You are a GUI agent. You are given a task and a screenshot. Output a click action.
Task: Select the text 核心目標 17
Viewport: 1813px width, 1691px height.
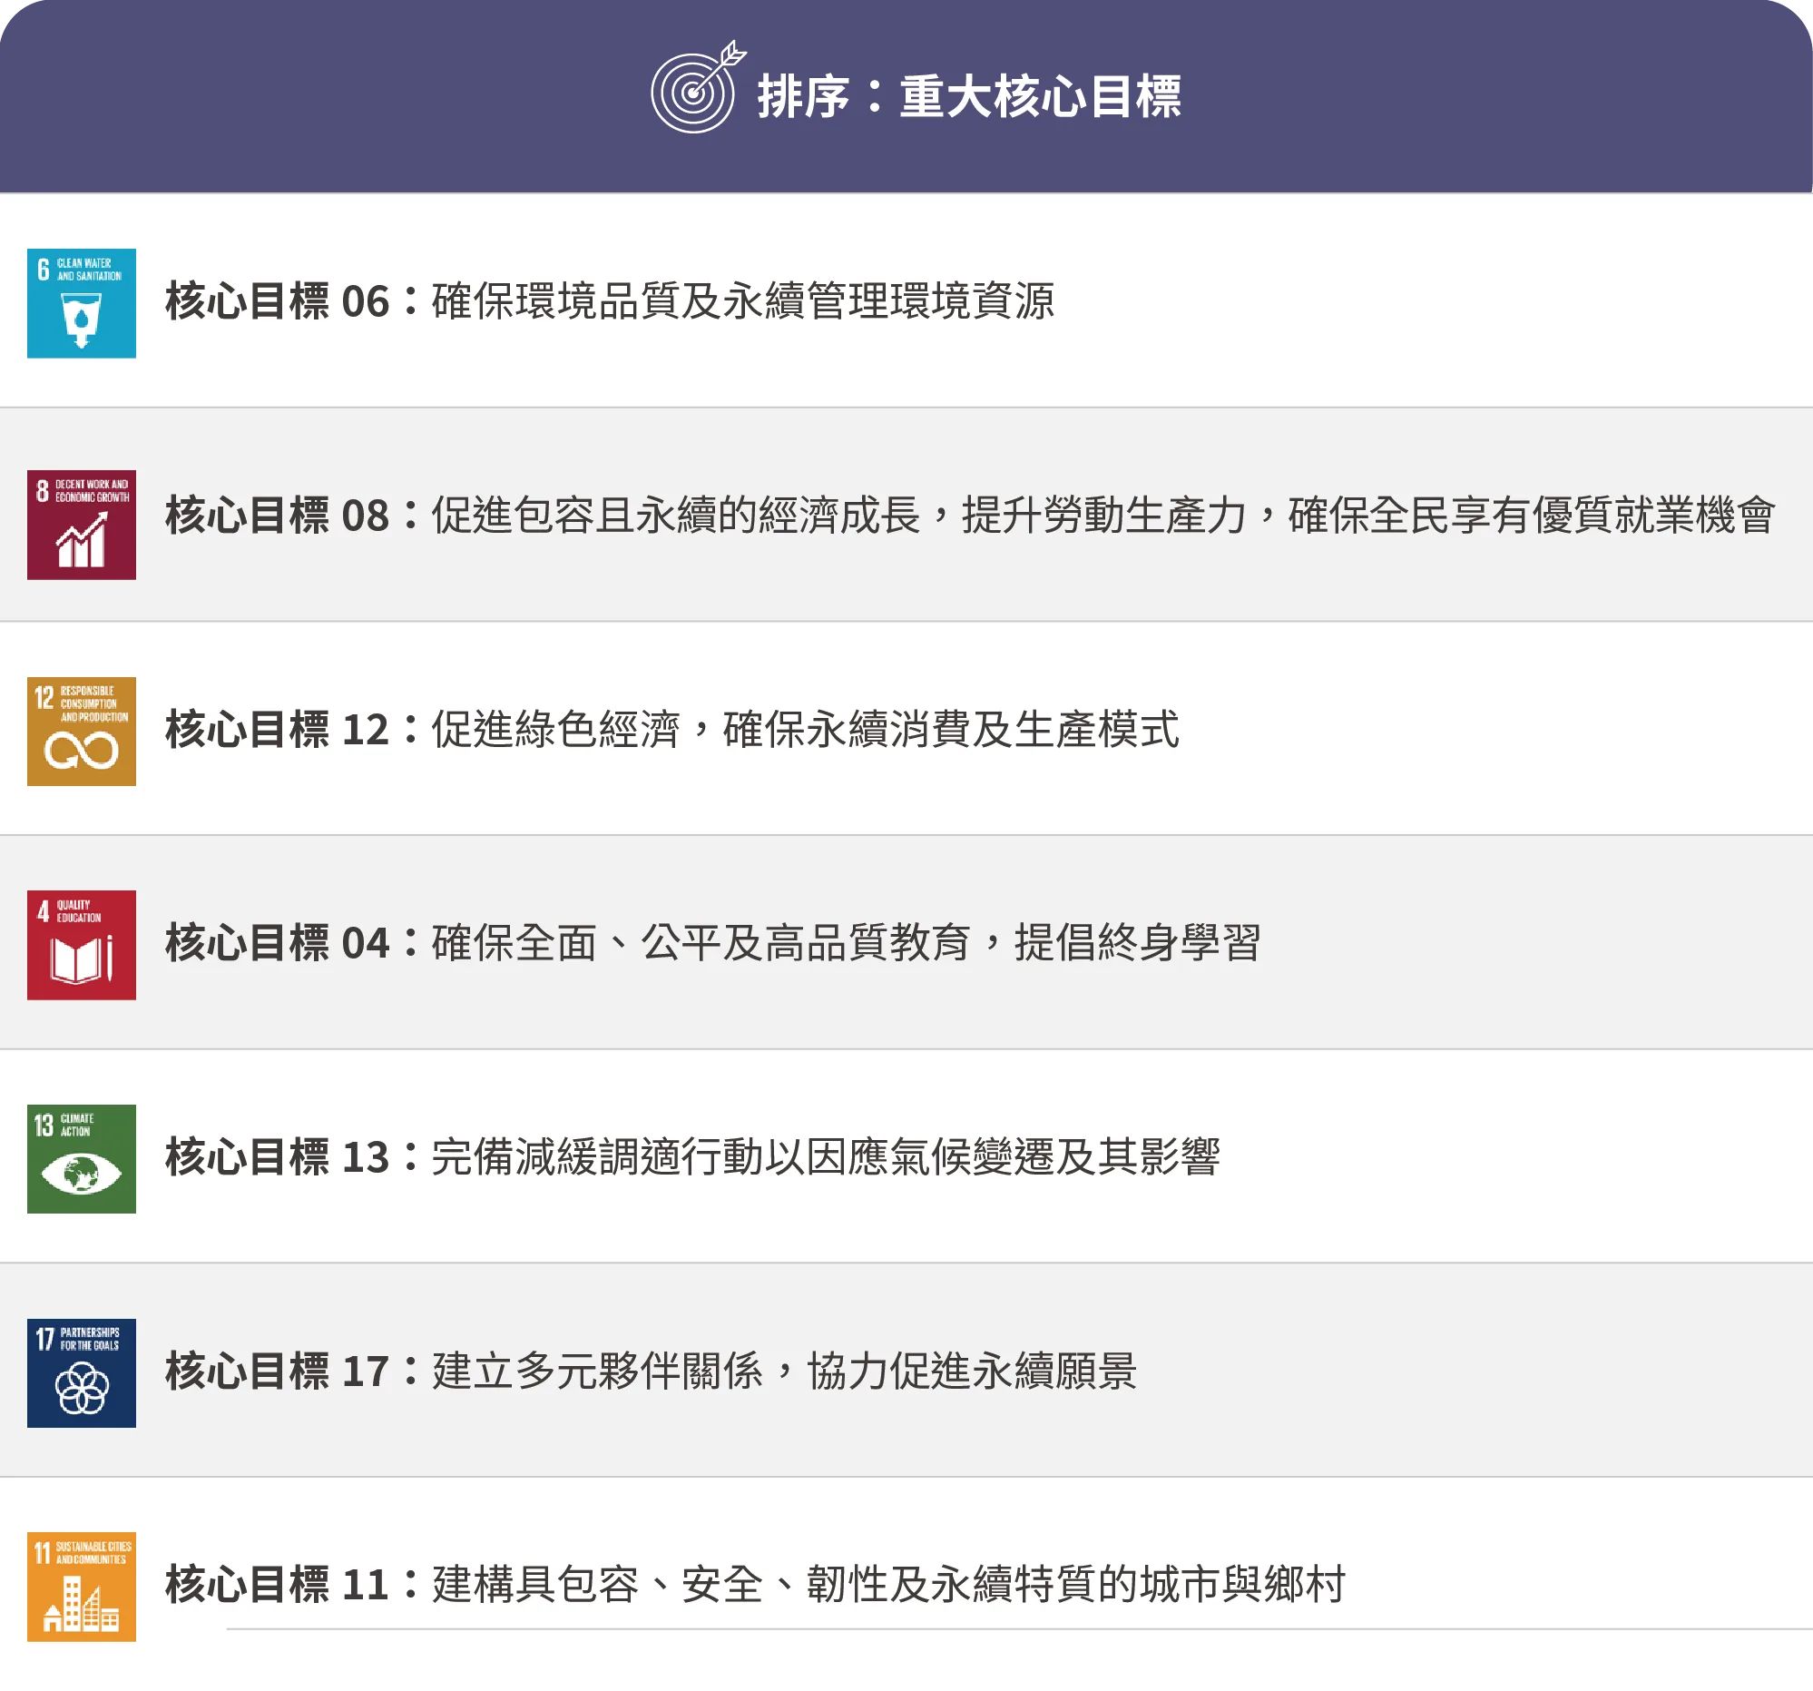pos(278,1371)
